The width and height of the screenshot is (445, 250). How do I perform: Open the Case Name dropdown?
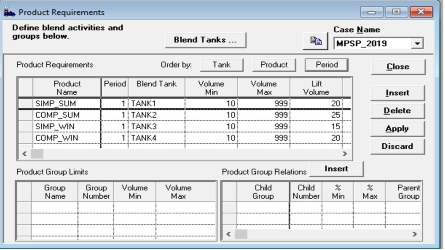pyautogui.click(x=418, y=43)
